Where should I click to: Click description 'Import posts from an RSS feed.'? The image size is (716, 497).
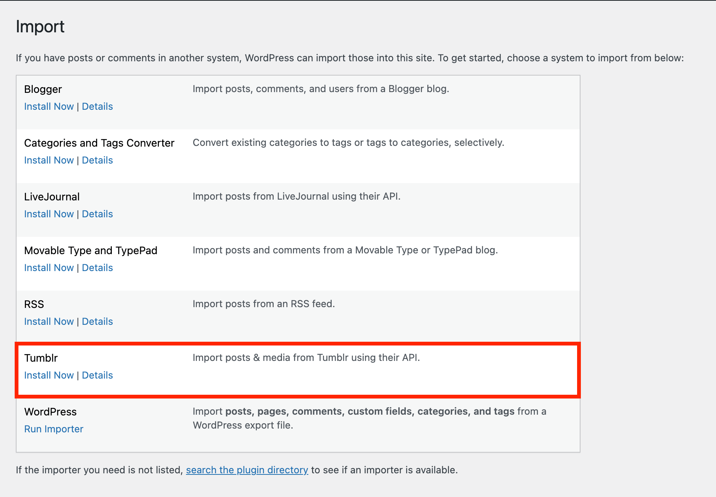point(264,304)
